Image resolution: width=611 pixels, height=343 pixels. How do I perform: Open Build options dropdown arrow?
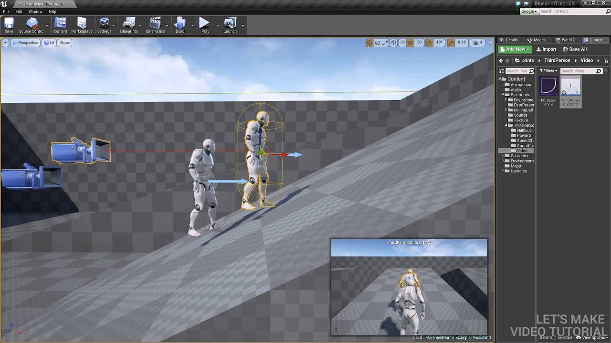(192, 25)
